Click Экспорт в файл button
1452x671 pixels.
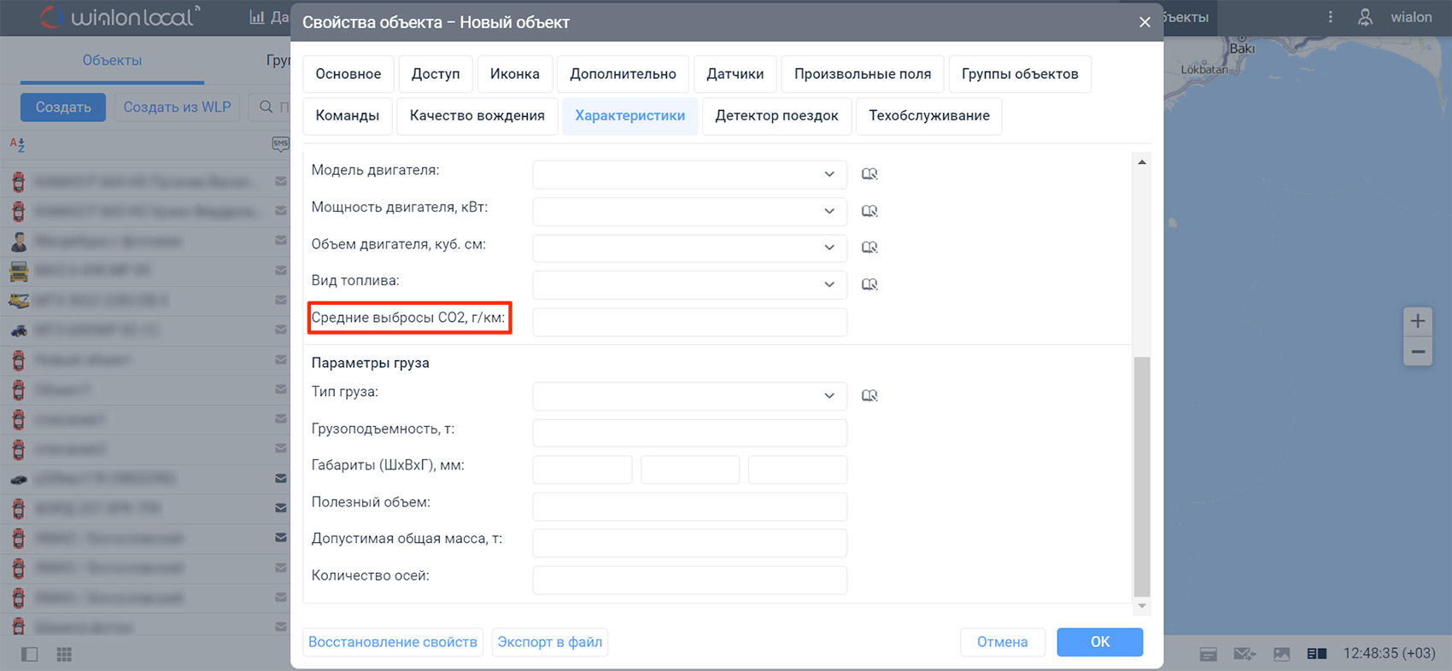pos(549,642)
